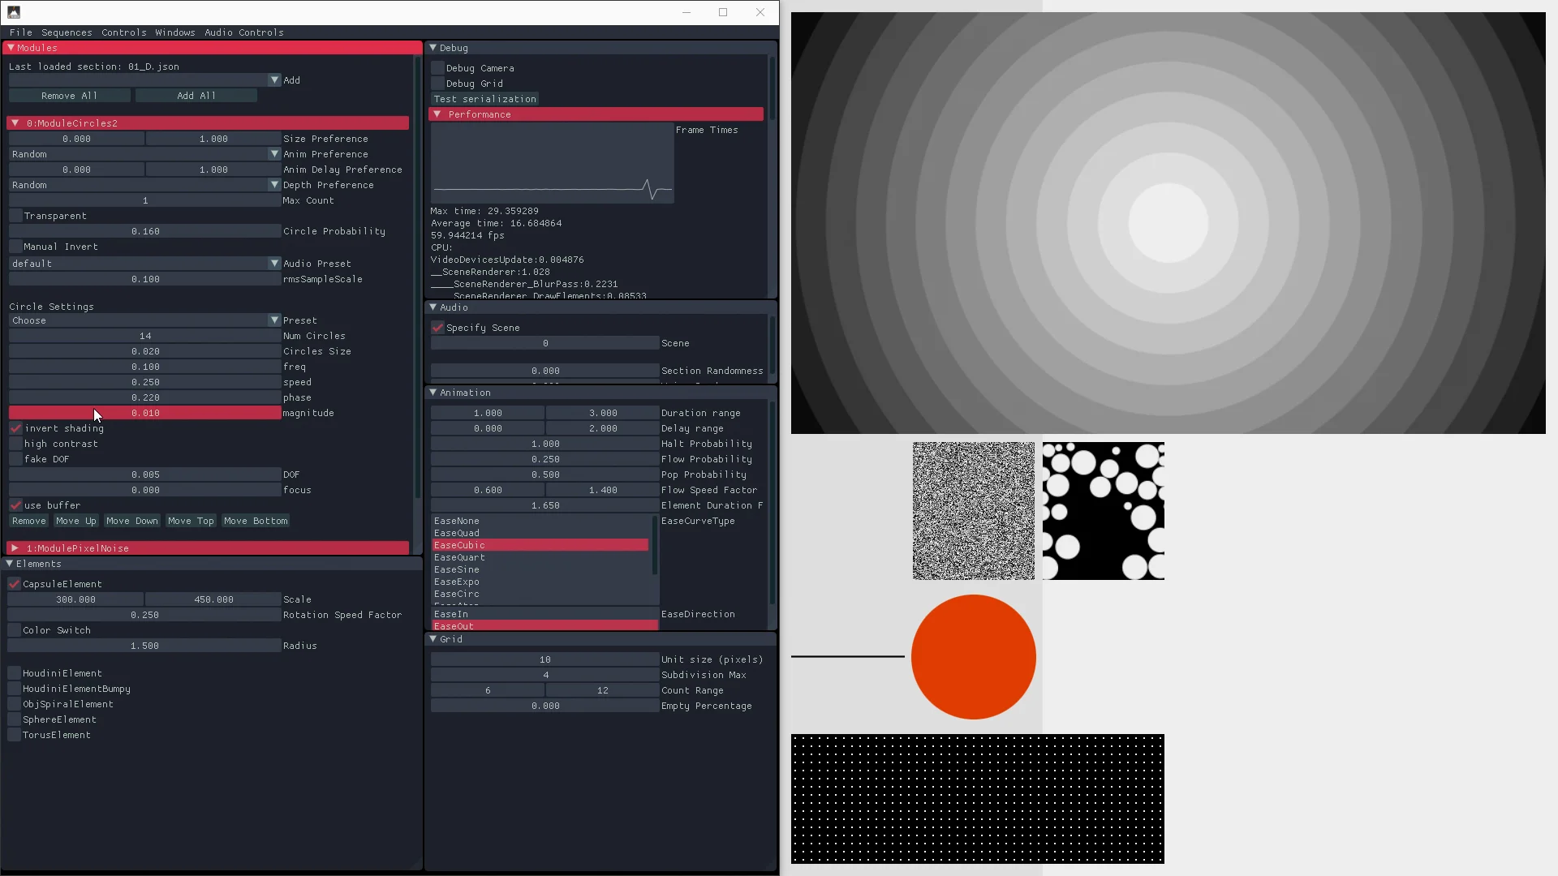1558x876 pixels.
Task: Enable the SphereElement checkbox
Action: (14, 719)
